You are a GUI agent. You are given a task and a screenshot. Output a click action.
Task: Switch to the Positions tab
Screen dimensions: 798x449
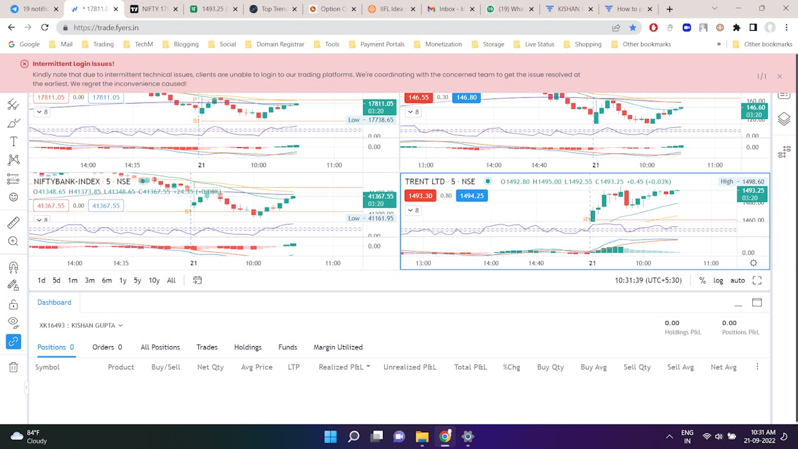tap(56, 347)
